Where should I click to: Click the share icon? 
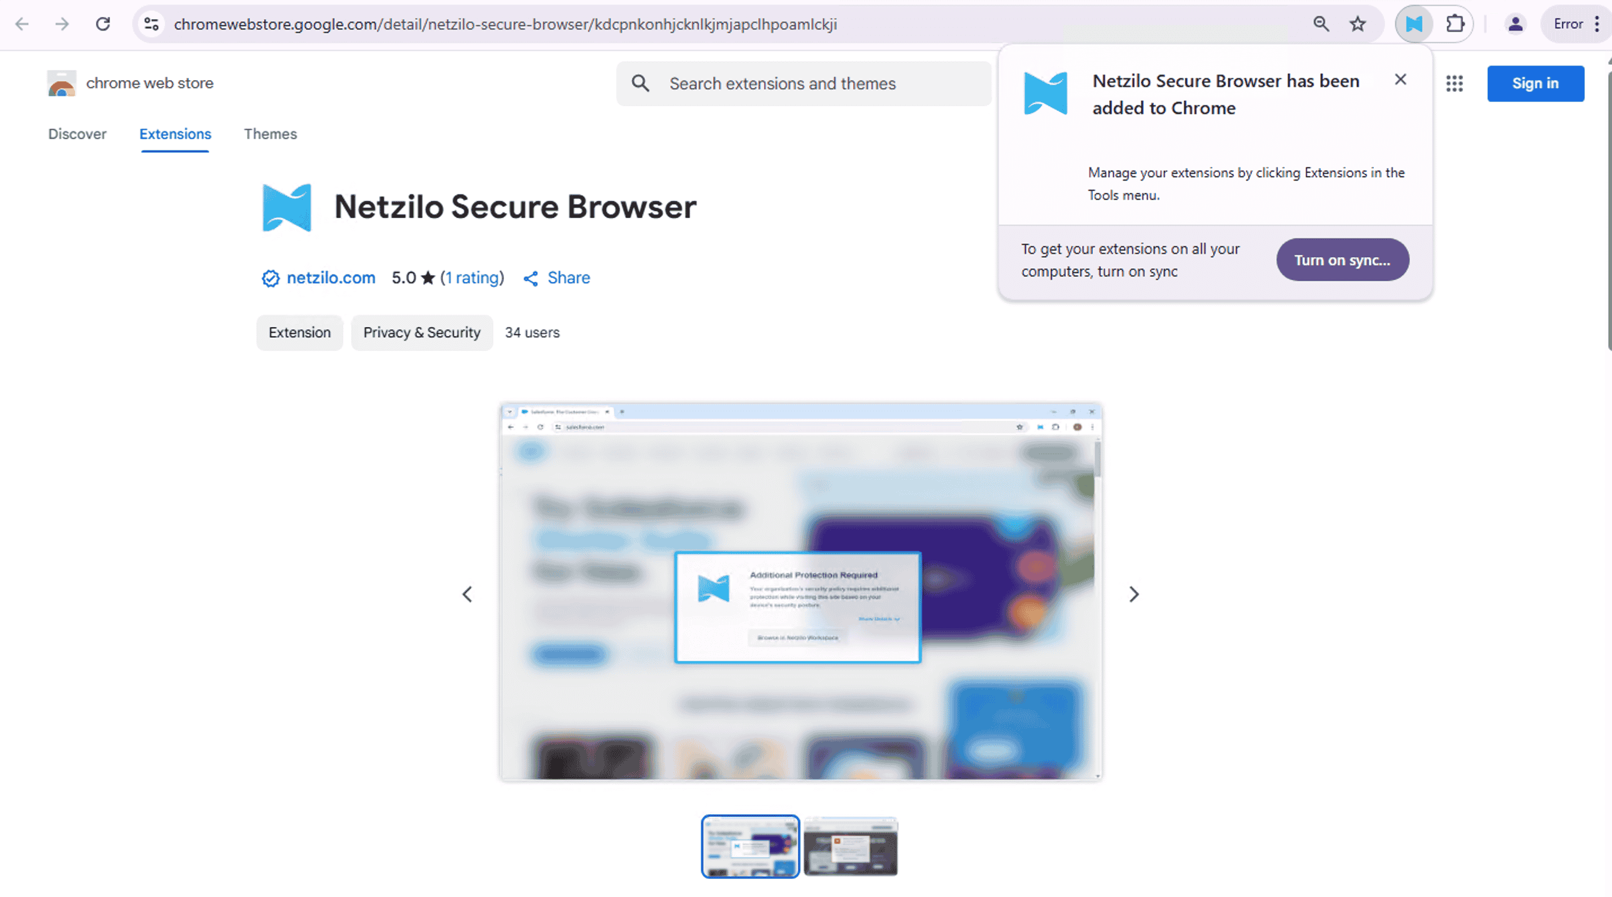point(531,278)
